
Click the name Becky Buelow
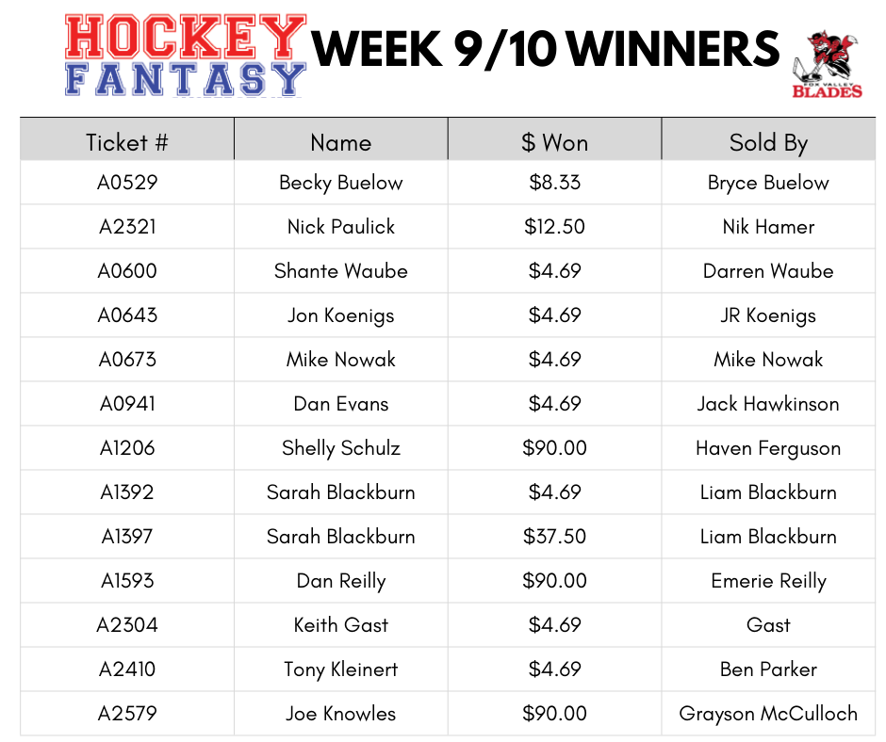pyautogui.click(x=340, y=183)
